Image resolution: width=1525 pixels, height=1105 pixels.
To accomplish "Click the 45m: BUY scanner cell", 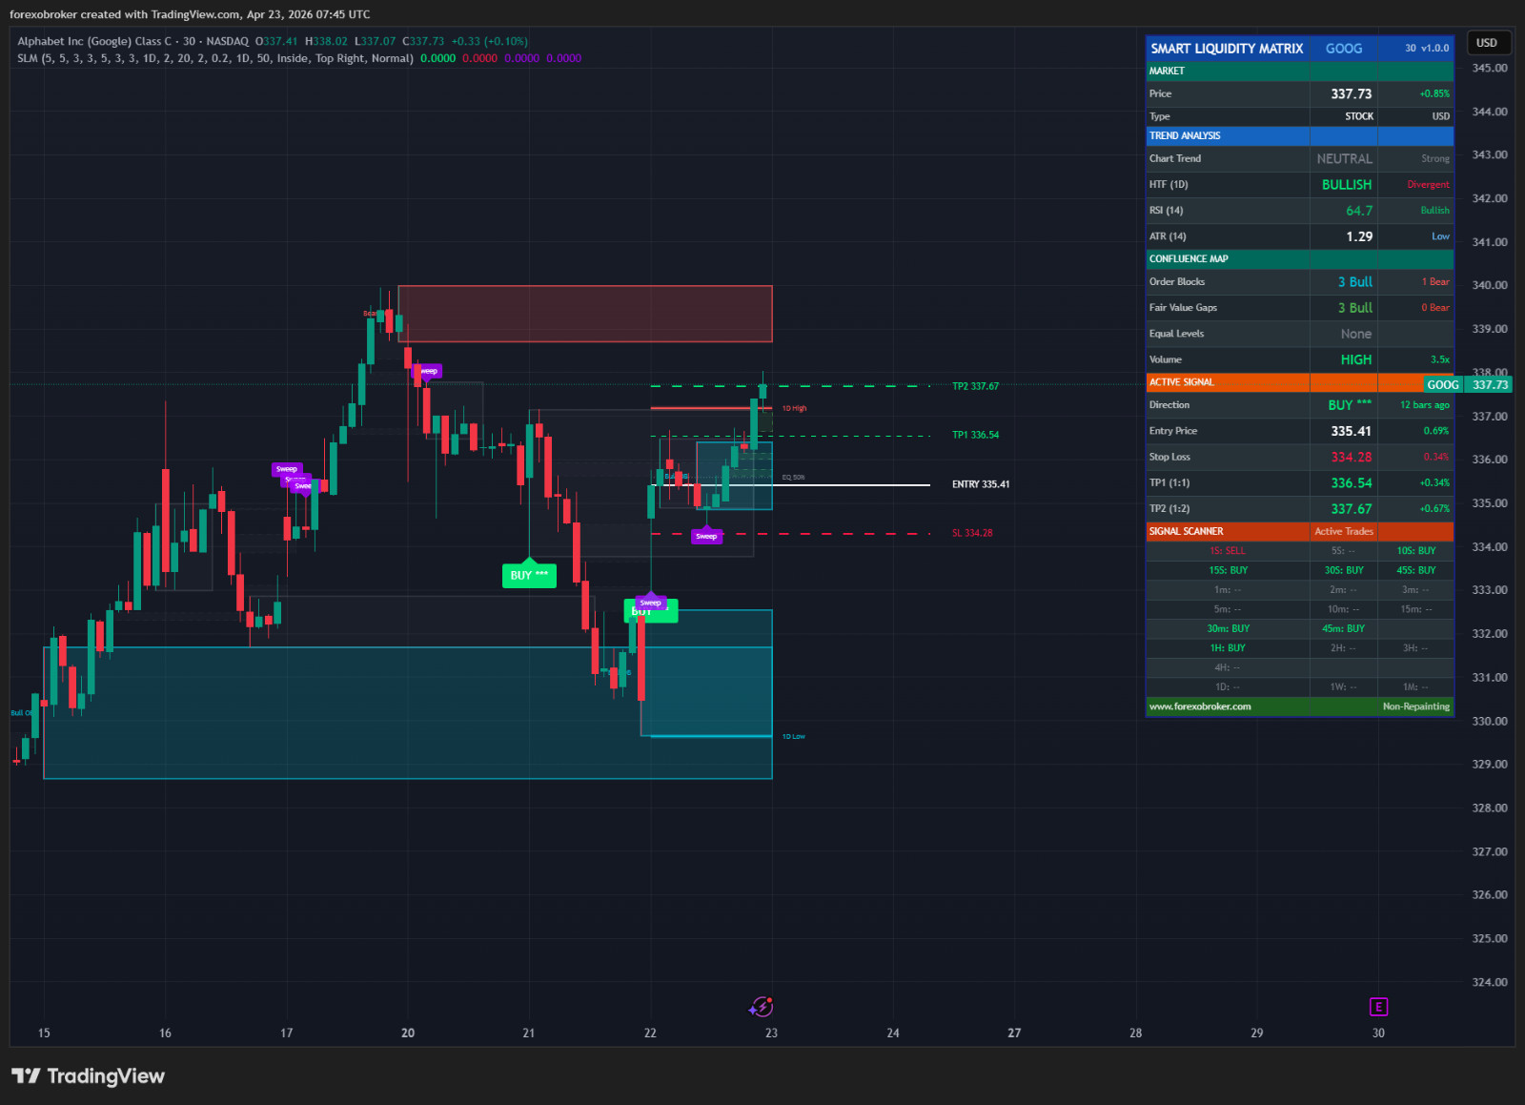I will coord(1344,628).
